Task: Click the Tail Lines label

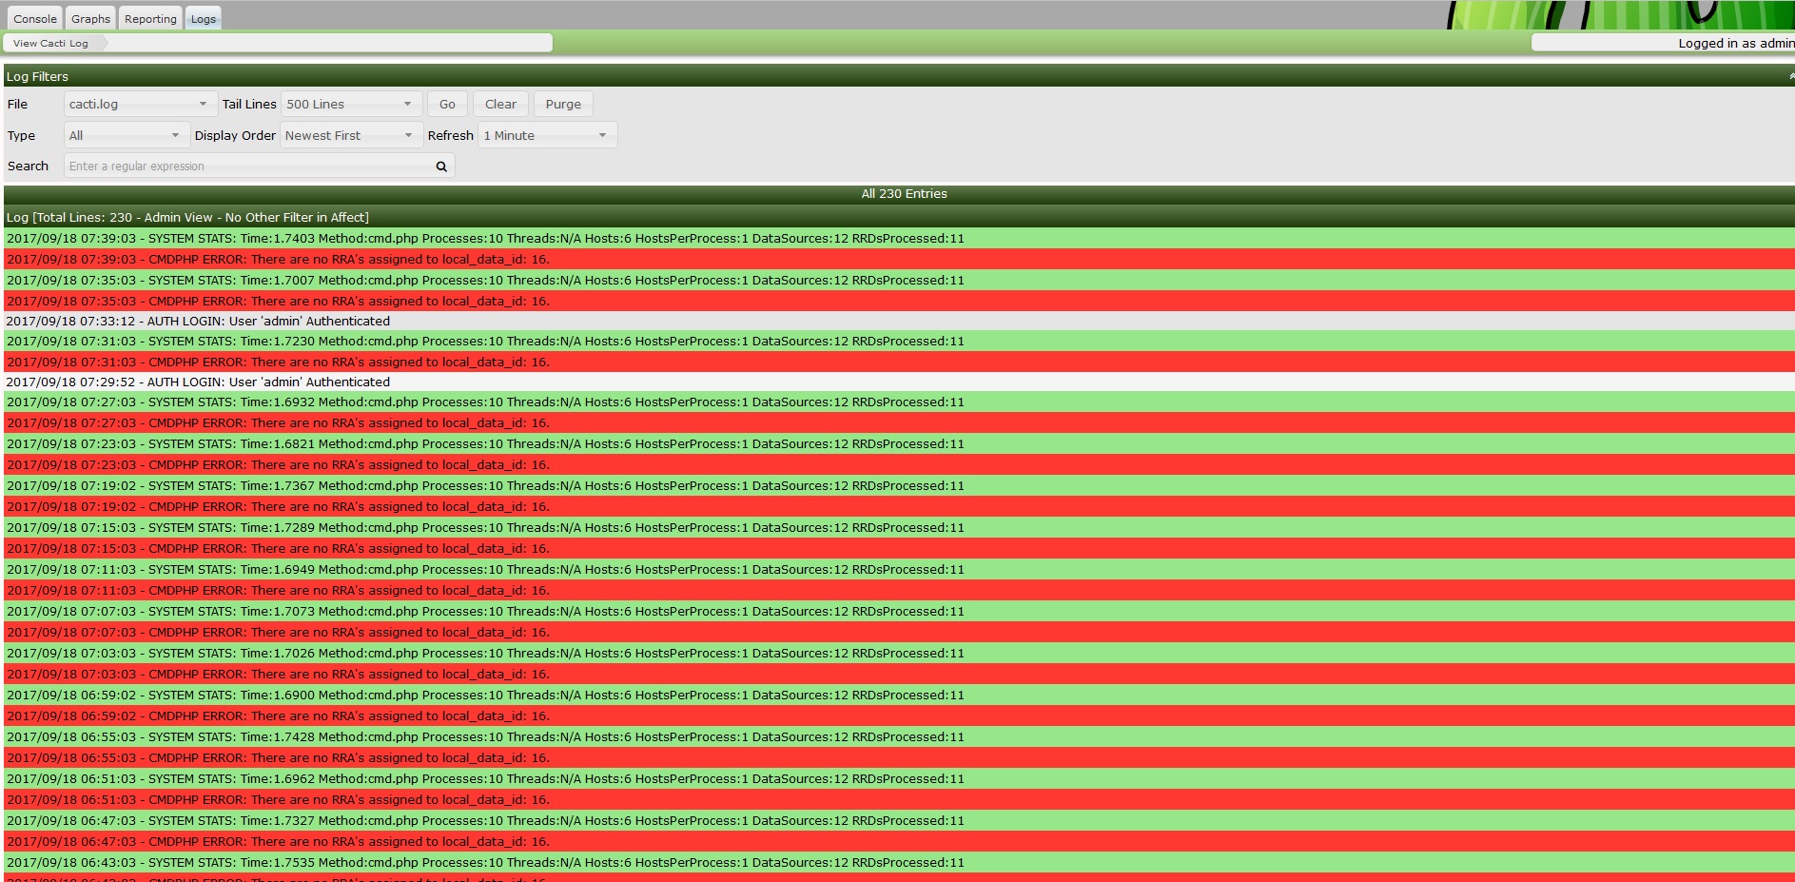Action: tap(249, 104)
